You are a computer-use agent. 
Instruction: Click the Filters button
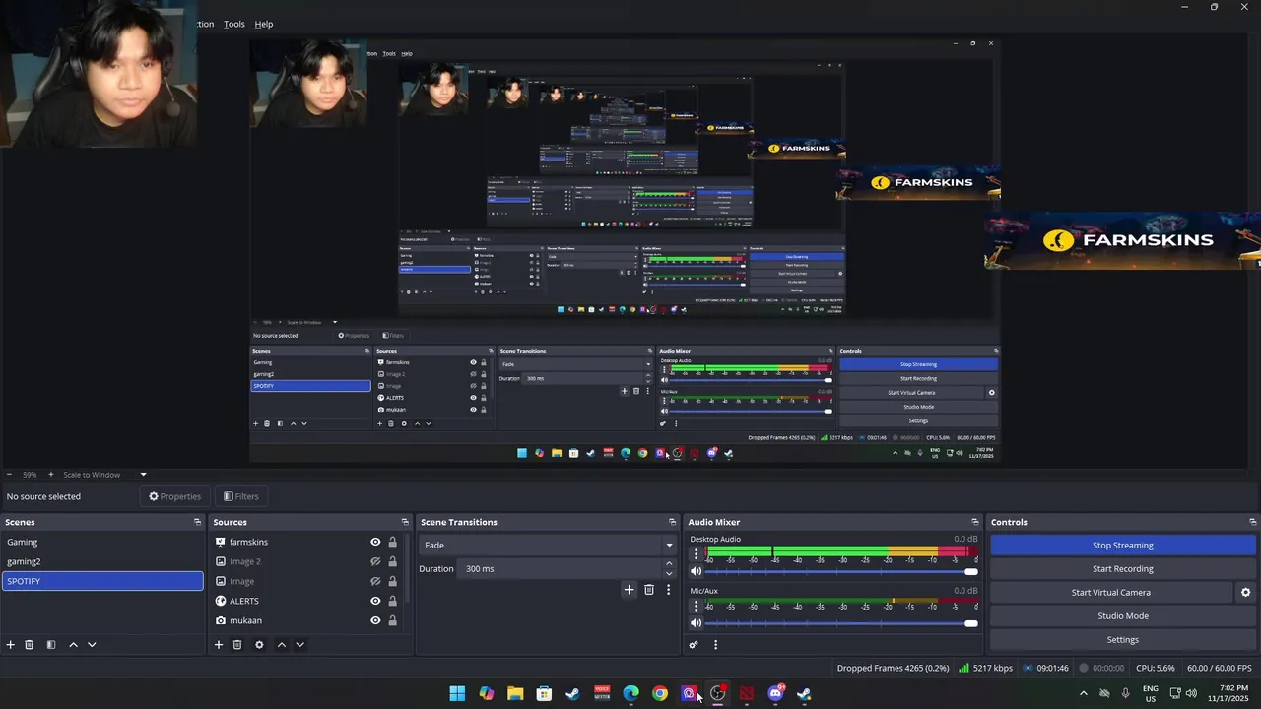pyautogui.click(x=241, y=496)
